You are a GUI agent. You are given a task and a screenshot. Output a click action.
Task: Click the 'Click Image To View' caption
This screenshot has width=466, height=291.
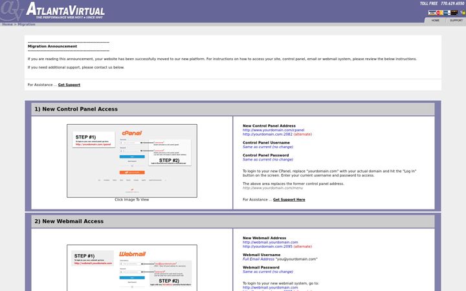[x=131, y=200]
